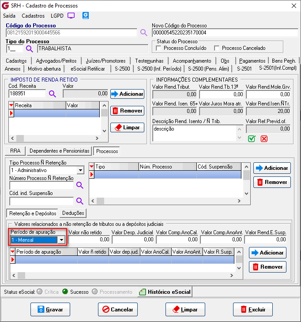Click the magnifier beside Código do Processo
This screenshot has width=301, height=322.
[143, 33]
